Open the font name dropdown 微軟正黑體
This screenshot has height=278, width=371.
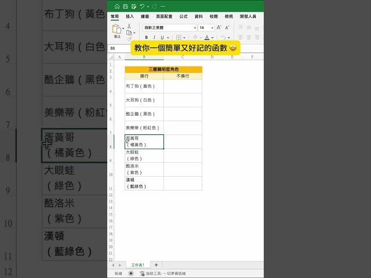pyautogui.click(x=195, y=28)
